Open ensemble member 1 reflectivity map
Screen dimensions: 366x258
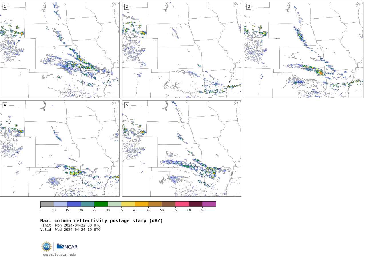pos(59,50)
